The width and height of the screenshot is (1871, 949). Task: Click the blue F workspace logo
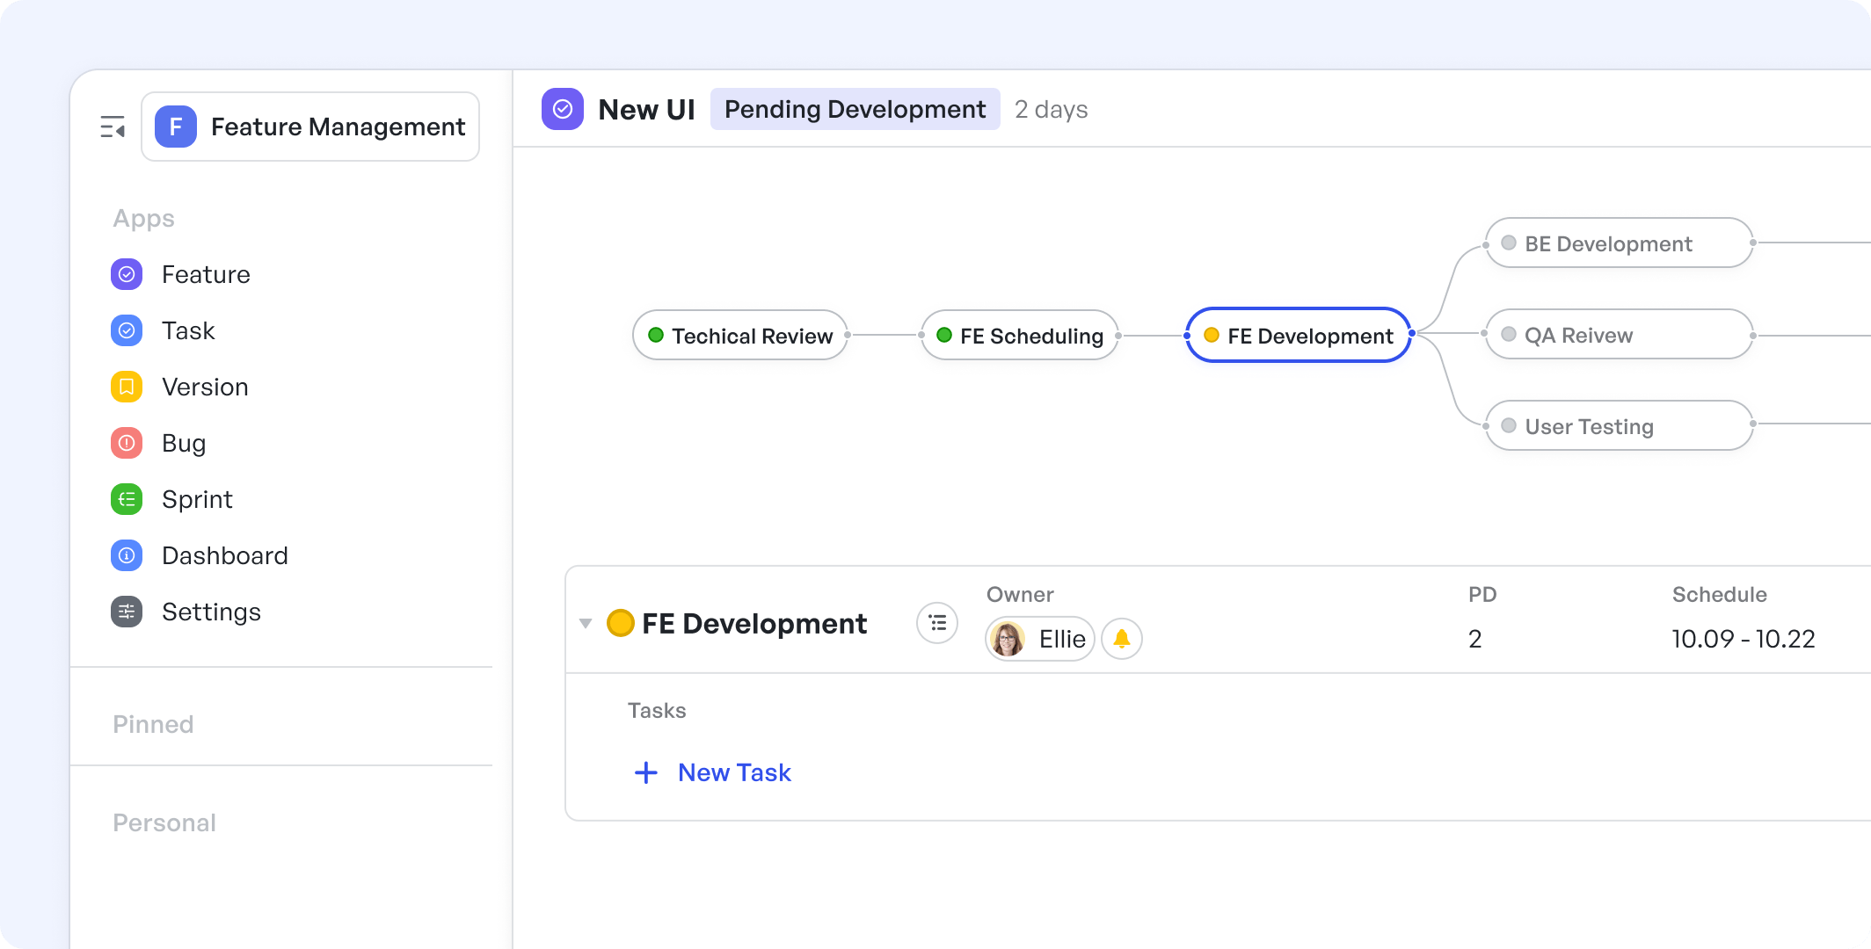(x=176, y=127)
